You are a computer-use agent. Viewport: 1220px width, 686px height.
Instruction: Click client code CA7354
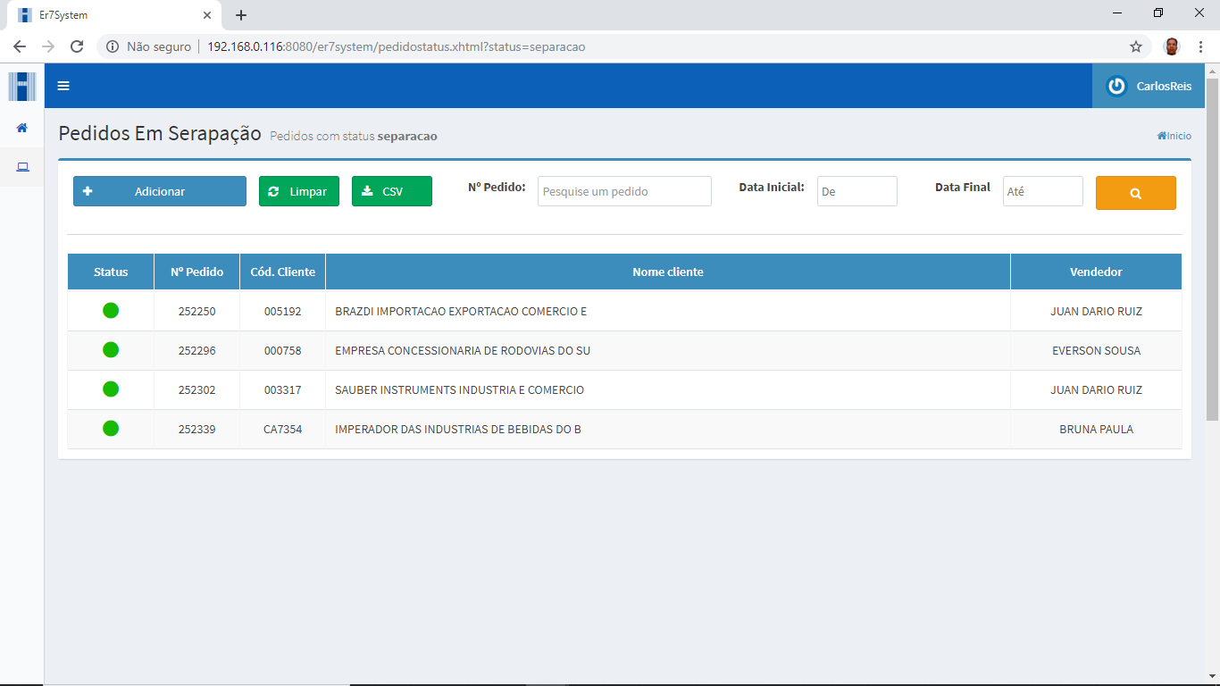click(283, 430)
